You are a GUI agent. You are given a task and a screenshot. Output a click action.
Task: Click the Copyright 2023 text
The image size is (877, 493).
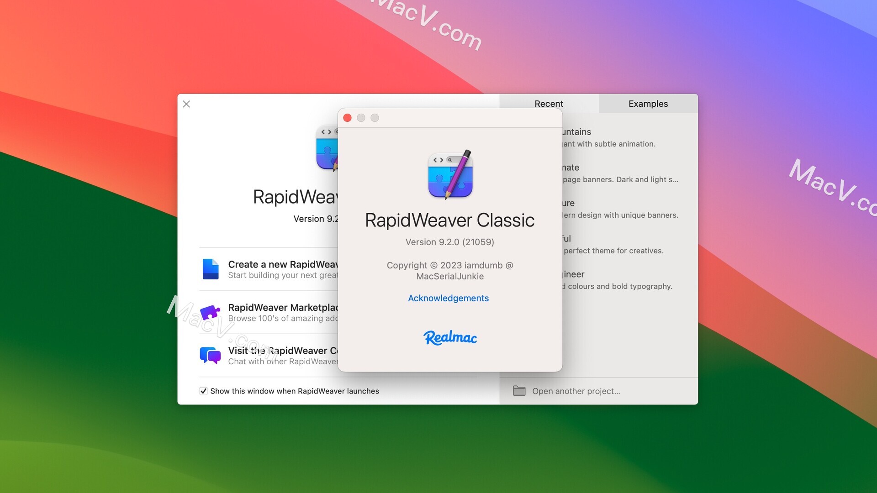pyautogui.click(x=450, y=271)
